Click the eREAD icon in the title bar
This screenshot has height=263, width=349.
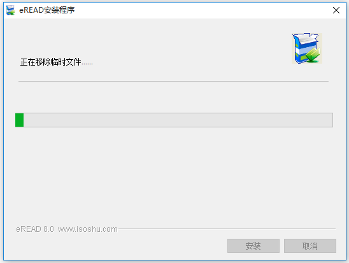(10, 10)
